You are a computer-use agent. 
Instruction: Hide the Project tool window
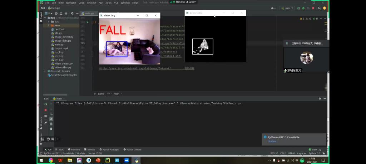click(x=77, y=14)
